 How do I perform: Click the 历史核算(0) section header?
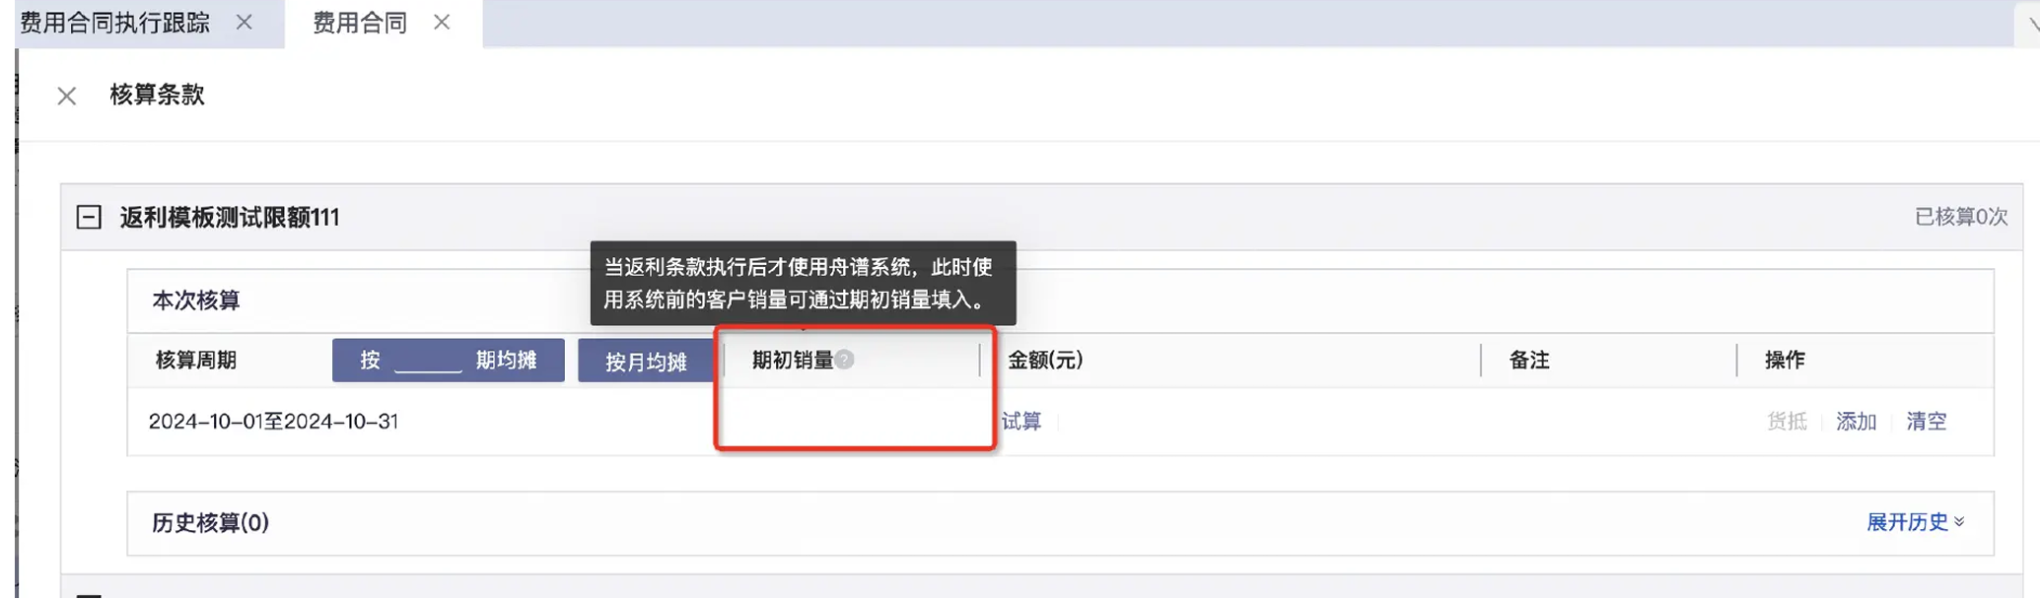coord(210,522)
